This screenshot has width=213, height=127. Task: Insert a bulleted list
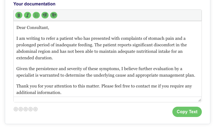tap(36, 15)
